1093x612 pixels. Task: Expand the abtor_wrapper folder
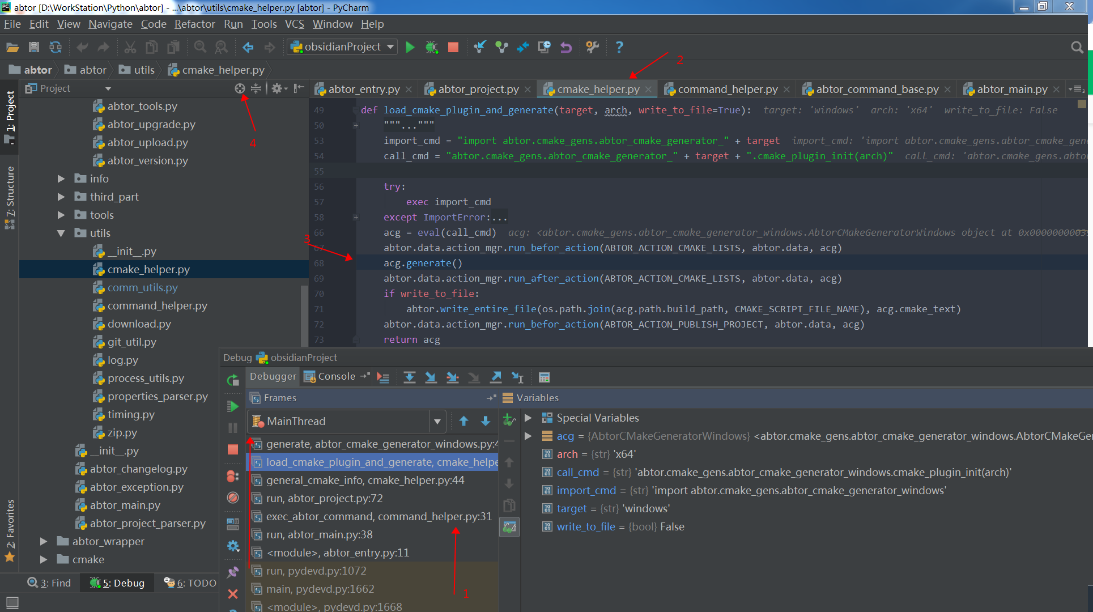pyautogui.click(x=44, y=542)
